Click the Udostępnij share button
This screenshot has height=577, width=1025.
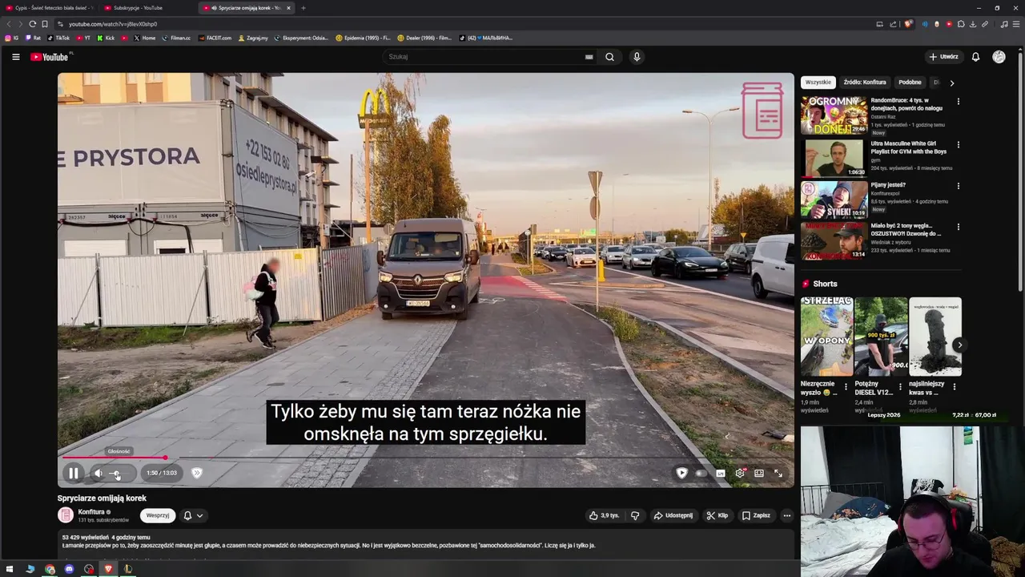[x=673, y=515]
